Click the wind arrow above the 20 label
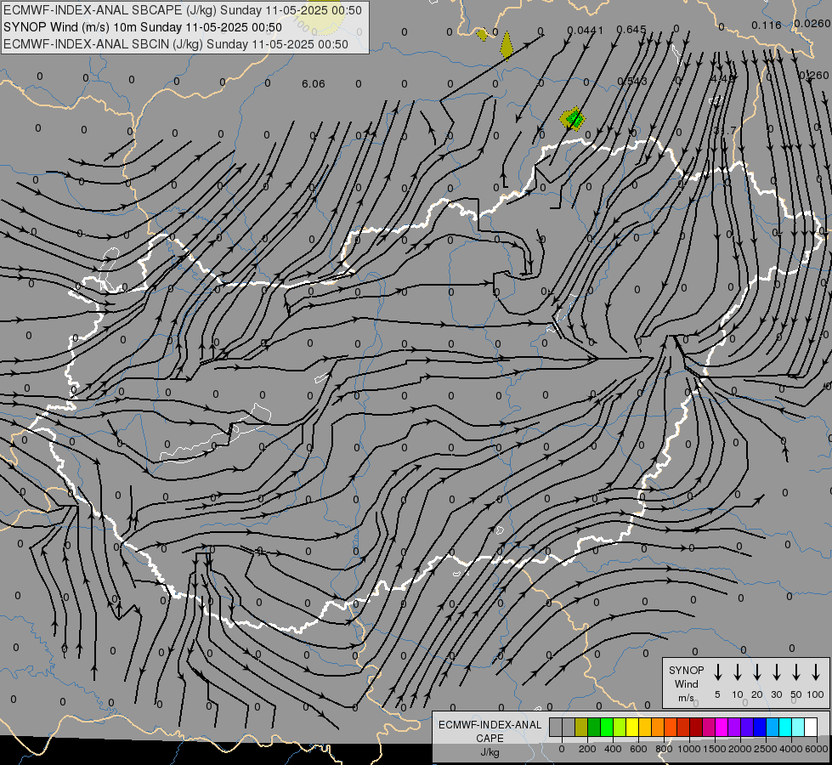Viewport: 832px width, 765px height. coord(757,672)
